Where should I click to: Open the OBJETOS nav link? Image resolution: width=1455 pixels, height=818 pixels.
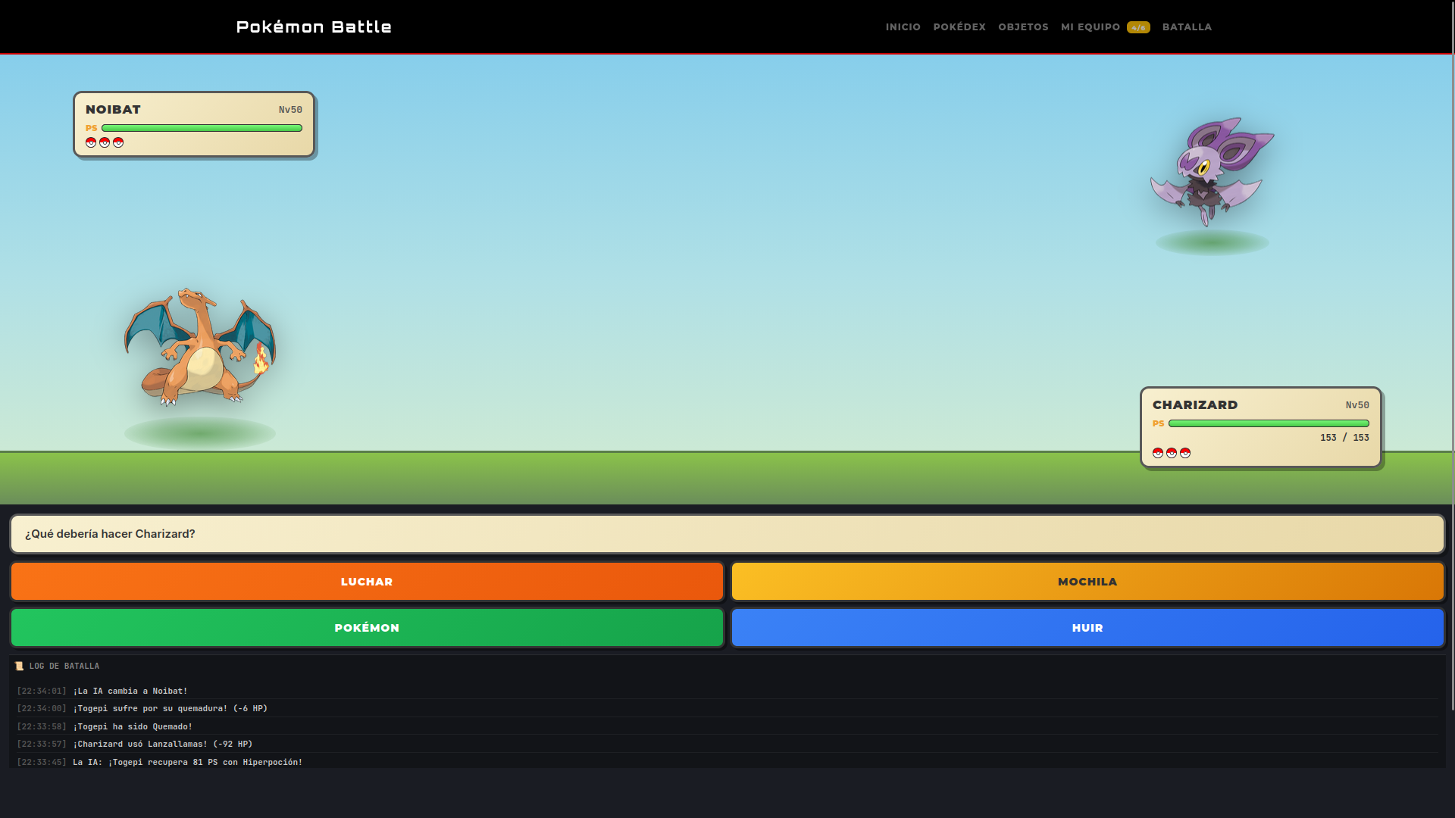(1023, 27)
